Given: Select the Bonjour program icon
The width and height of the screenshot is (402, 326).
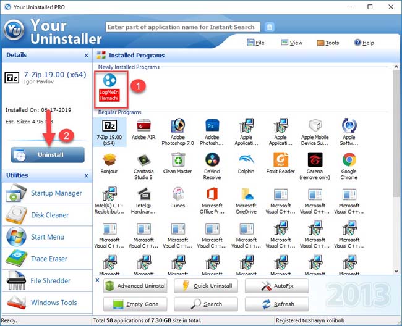Looking at the screenshot, I should 109,164.
